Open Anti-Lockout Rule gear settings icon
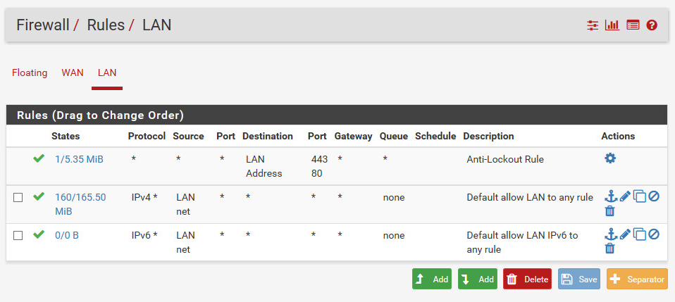This screenshot has height=302, width=675. 610,158
